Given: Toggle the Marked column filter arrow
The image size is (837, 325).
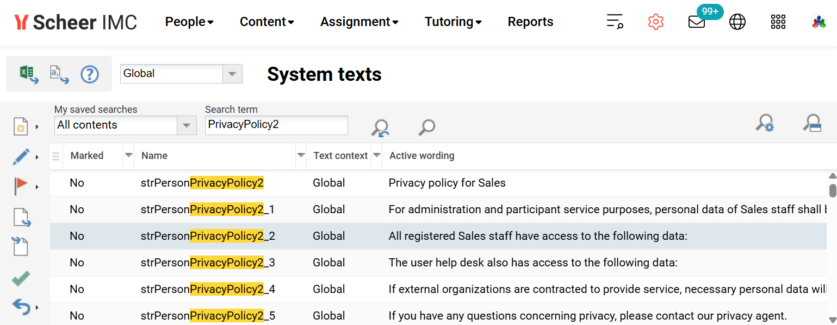Looking at the screenshot, I should (x=128, y=156).
